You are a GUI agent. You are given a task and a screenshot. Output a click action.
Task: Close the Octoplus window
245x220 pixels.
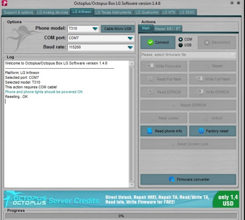coord(238,3)
